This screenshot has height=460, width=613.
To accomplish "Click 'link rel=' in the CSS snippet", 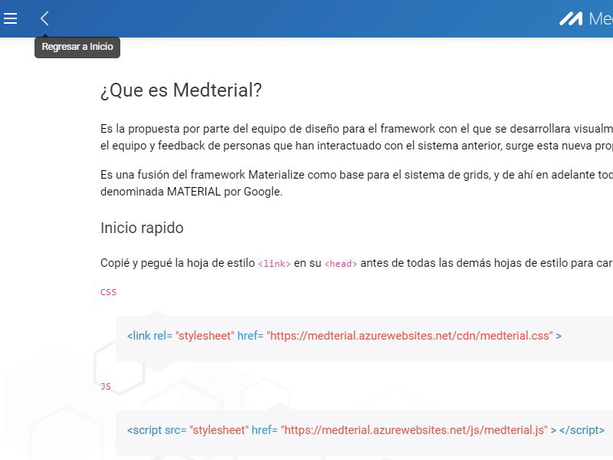I will 149,336.
